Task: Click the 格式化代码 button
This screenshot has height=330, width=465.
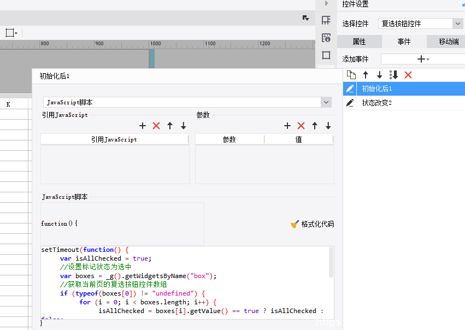Action: pos(312,224)
